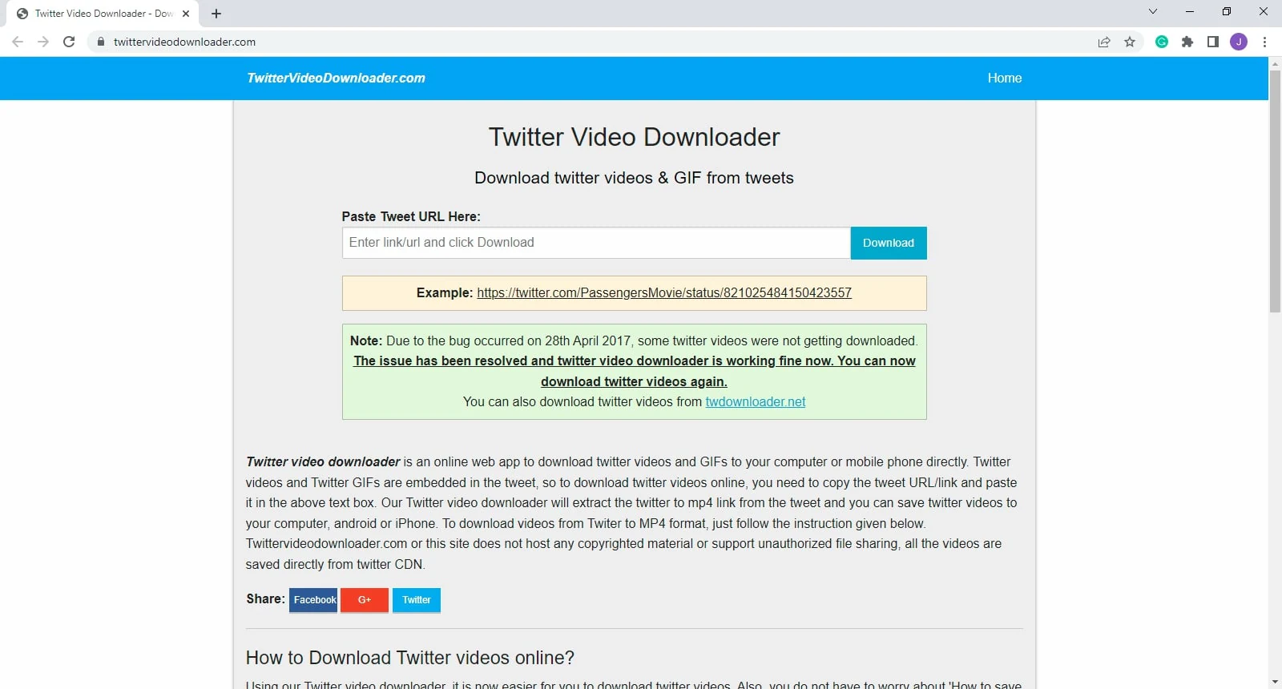The width and height of the screenshot is (1282, 689).
Task: Share via the Twitter button
Action: [x=417, y=600]
